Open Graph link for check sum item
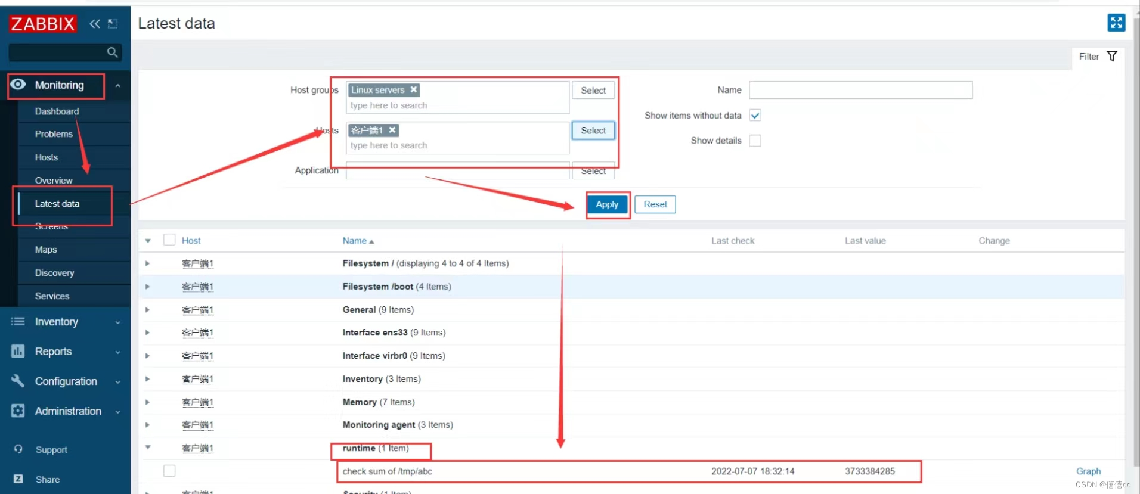This screenshot has width=1140, height=494. [1088, 471]
